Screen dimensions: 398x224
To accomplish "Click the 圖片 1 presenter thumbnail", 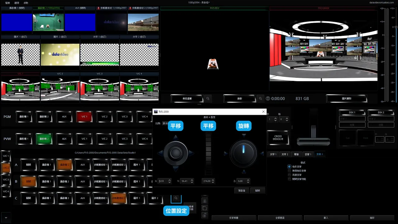I will pyautogui.click(x=21, y=54).
